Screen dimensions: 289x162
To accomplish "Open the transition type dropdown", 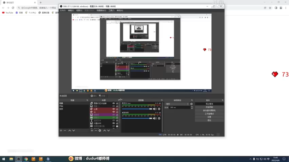I will pos(177,104).
